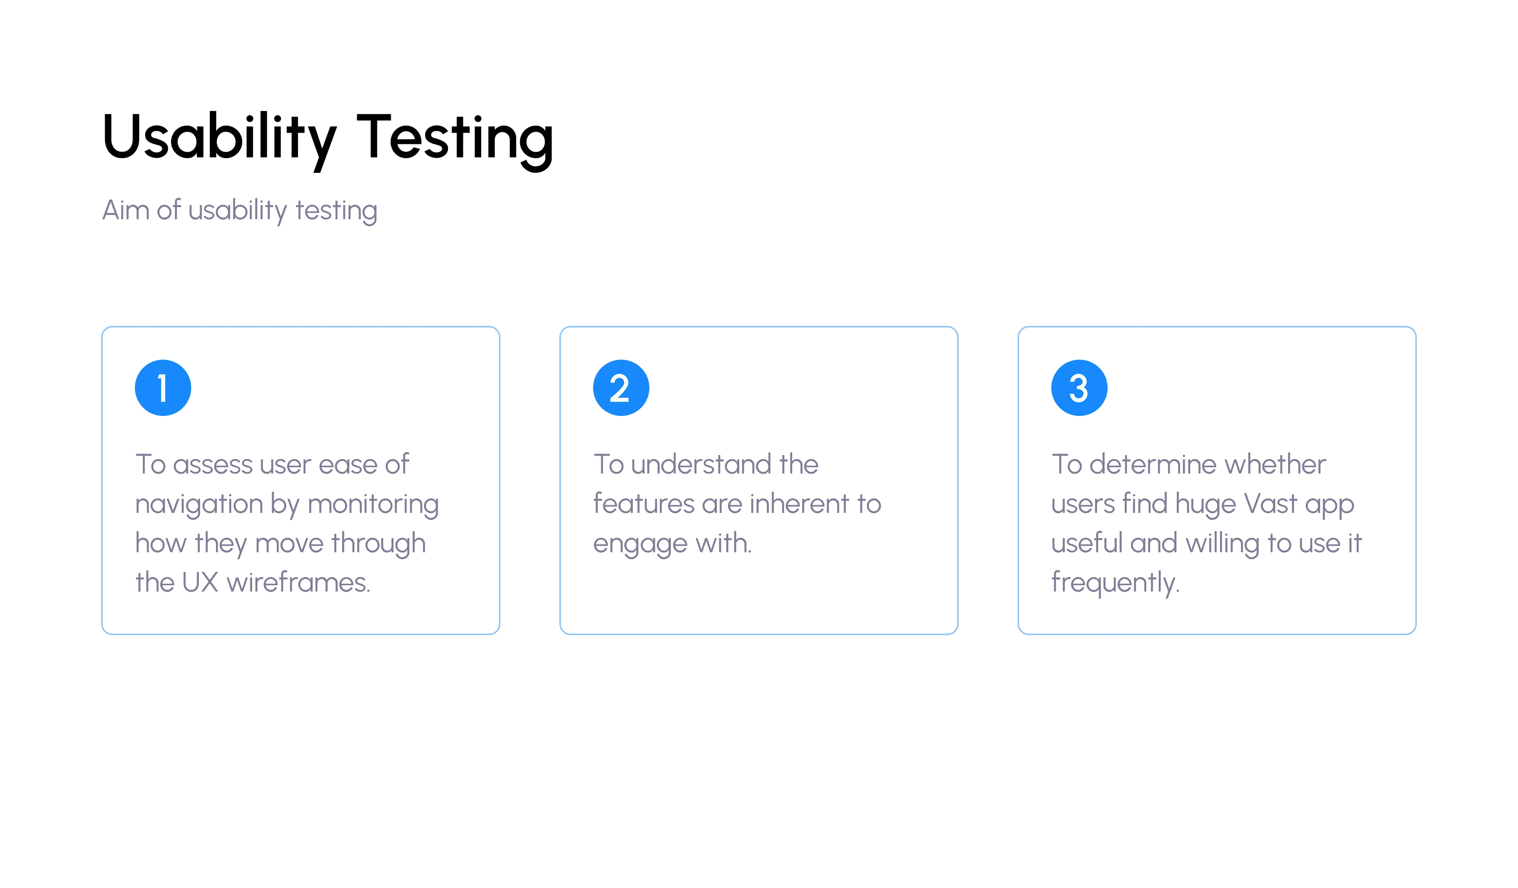This screenshot has width=1518, height=888.
Task: Click the text 'To understand the'
Action: [706, 464]
